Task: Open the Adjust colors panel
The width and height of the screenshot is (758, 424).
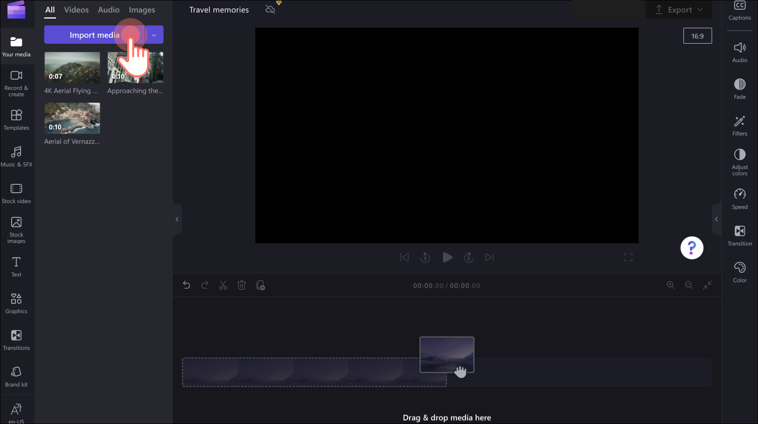Action: (x=740, y=162)
